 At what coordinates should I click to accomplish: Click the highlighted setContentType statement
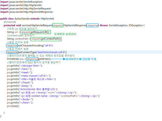[37, 52]
